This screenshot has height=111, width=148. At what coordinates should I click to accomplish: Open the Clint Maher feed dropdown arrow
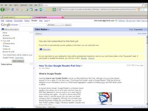[x=49, y=30]
